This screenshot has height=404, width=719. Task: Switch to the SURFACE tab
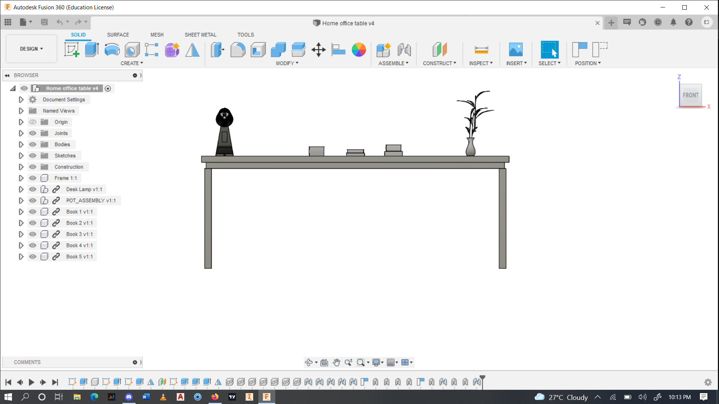118,35
